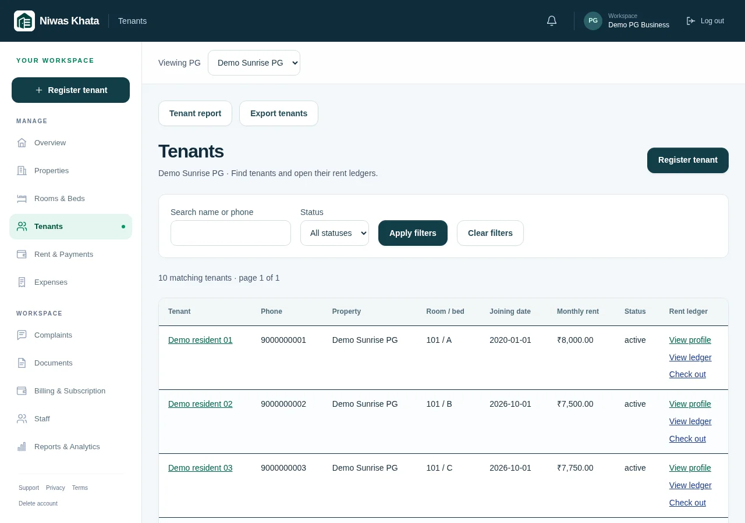745x523 pixels.
Task: Click the plus icon on sidebar Register tenant
Action: pos(39,90)
